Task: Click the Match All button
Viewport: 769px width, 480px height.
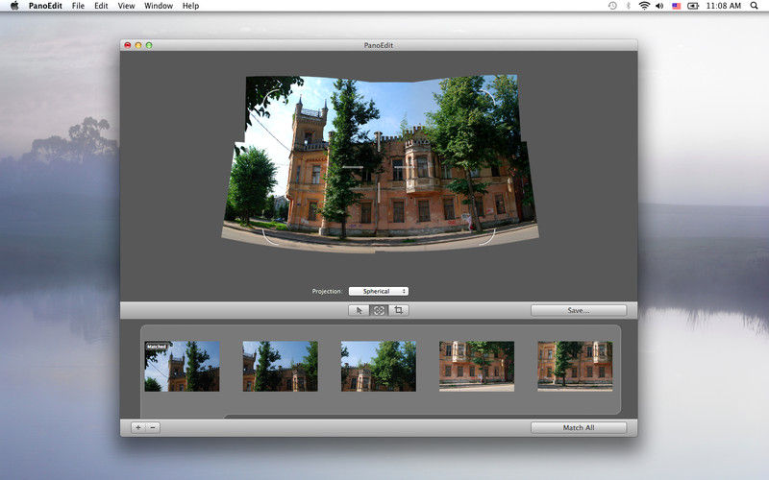Action: [579, 427]
